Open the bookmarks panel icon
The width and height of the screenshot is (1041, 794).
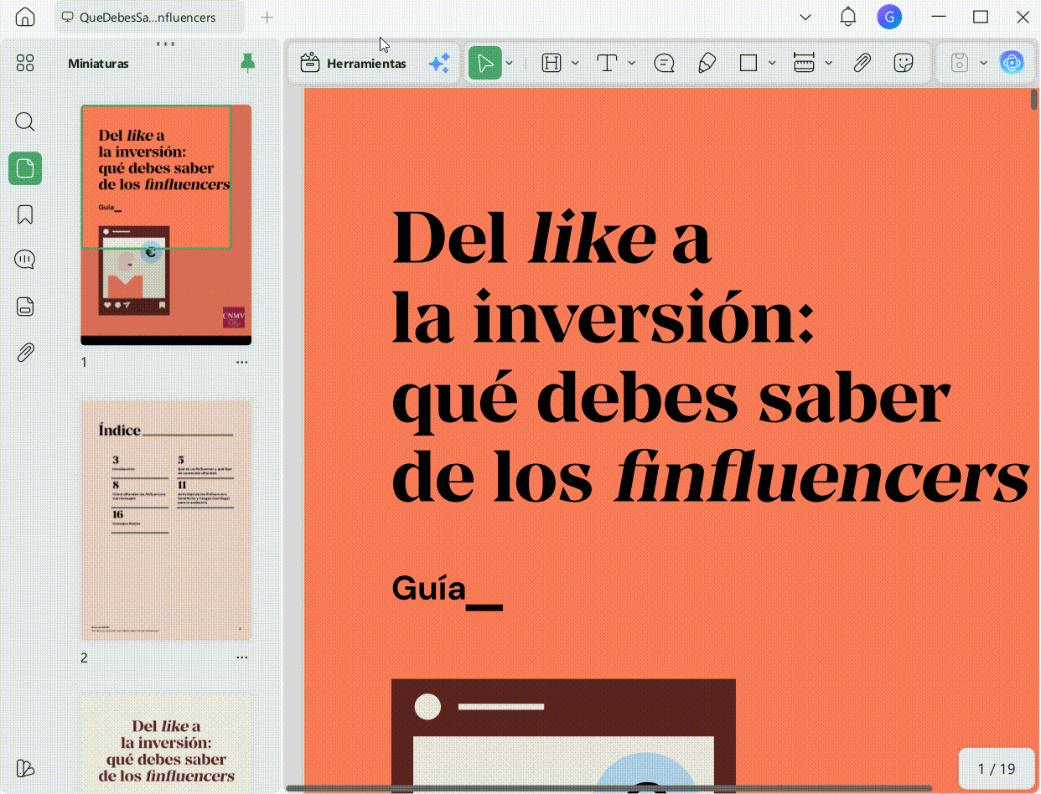pos(25,214)
